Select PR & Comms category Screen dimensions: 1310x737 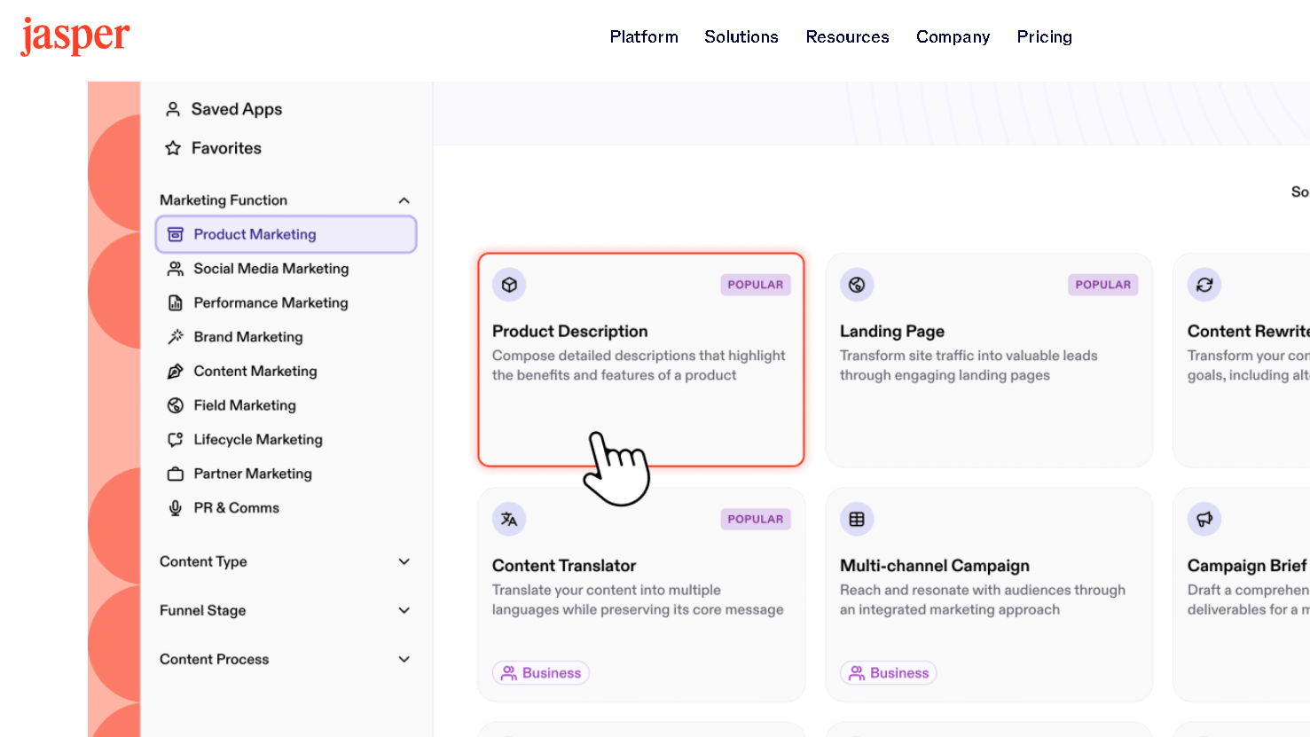click(x=236, y=508)
